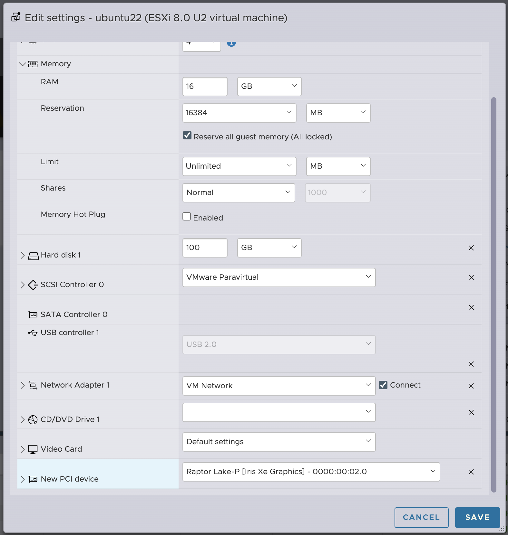
Task: Open the Limit Unlimited dropdown
Action: (x=239, y=166)
